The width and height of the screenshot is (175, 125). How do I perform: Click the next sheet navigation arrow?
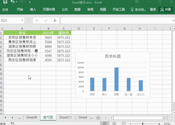pos(12,118)
